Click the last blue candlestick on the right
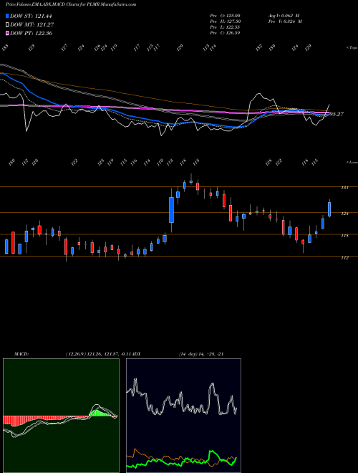The image size is (358, 473). click(329, 209)
